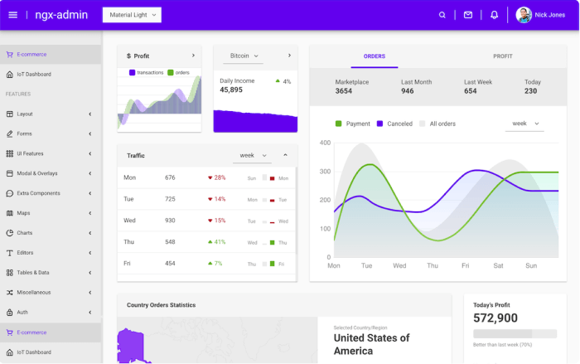Toggle the Canceled legend series
This screenshot has width=580, height=364.
(394, 124)
